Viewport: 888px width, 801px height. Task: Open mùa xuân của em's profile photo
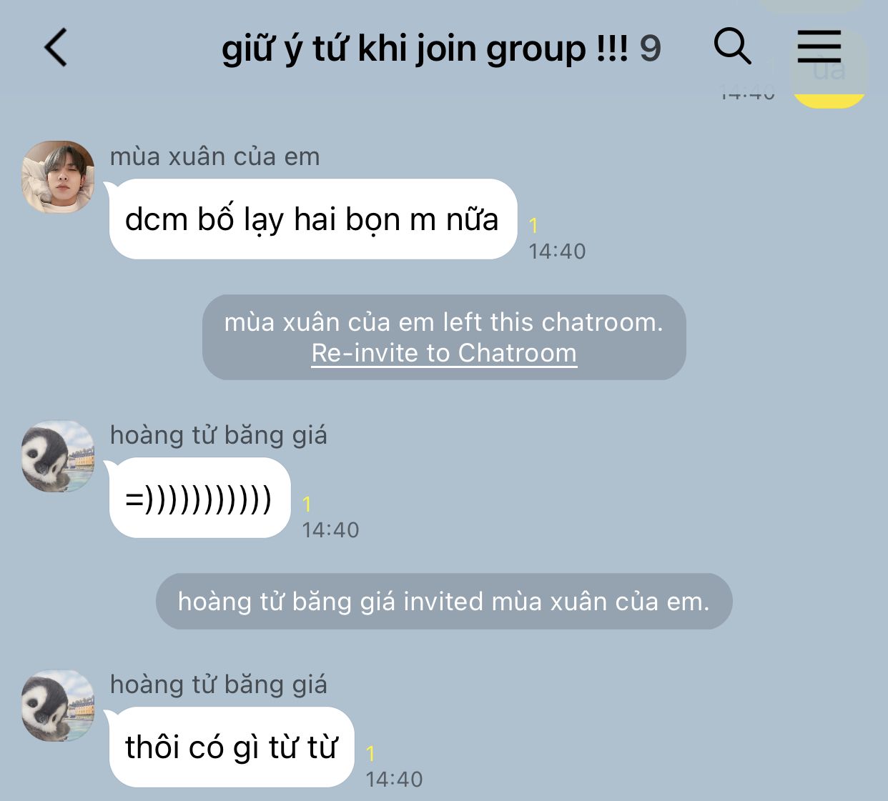[58, 176]
